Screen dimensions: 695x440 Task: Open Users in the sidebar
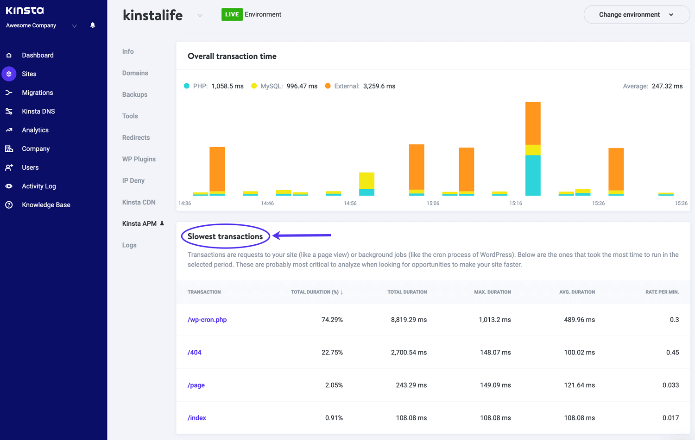(30, 167)
